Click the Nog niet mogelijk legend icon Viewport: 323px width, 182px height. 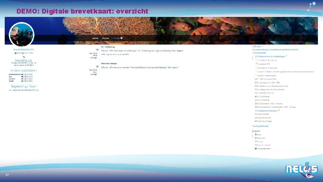[x=256, y=145]
